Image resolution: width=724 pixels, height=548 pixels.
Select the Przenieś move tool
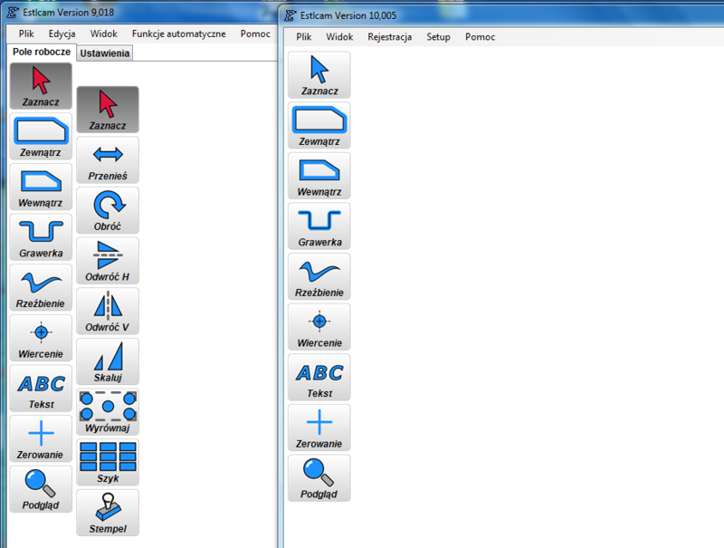(108, 160)
